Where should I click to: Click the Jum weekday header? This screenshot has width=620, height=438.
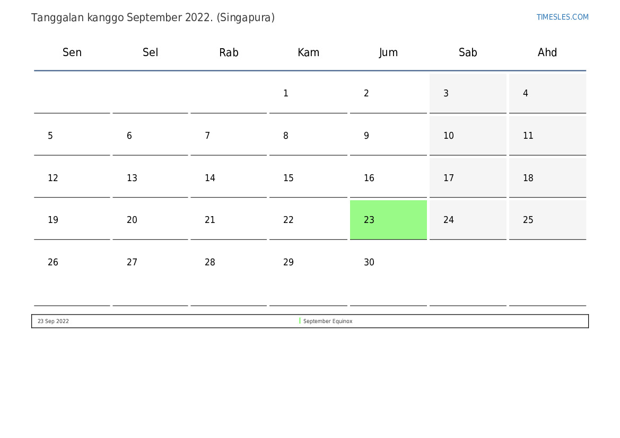[x=388, y=52]
